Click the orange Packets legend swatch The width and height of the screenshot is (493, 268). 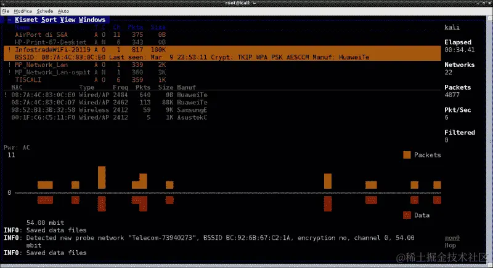click(407, 155)
